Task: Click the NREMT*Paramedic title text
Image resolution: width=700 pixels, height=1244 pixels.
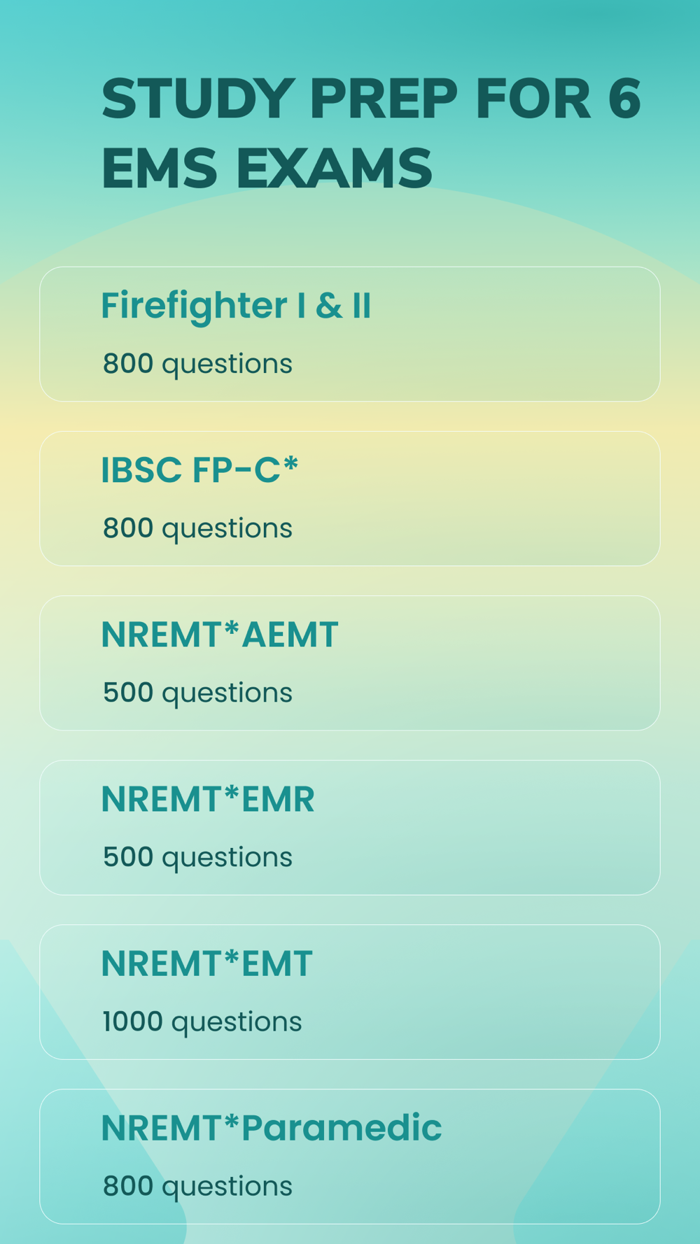Action: click(x=272, y=1128)
